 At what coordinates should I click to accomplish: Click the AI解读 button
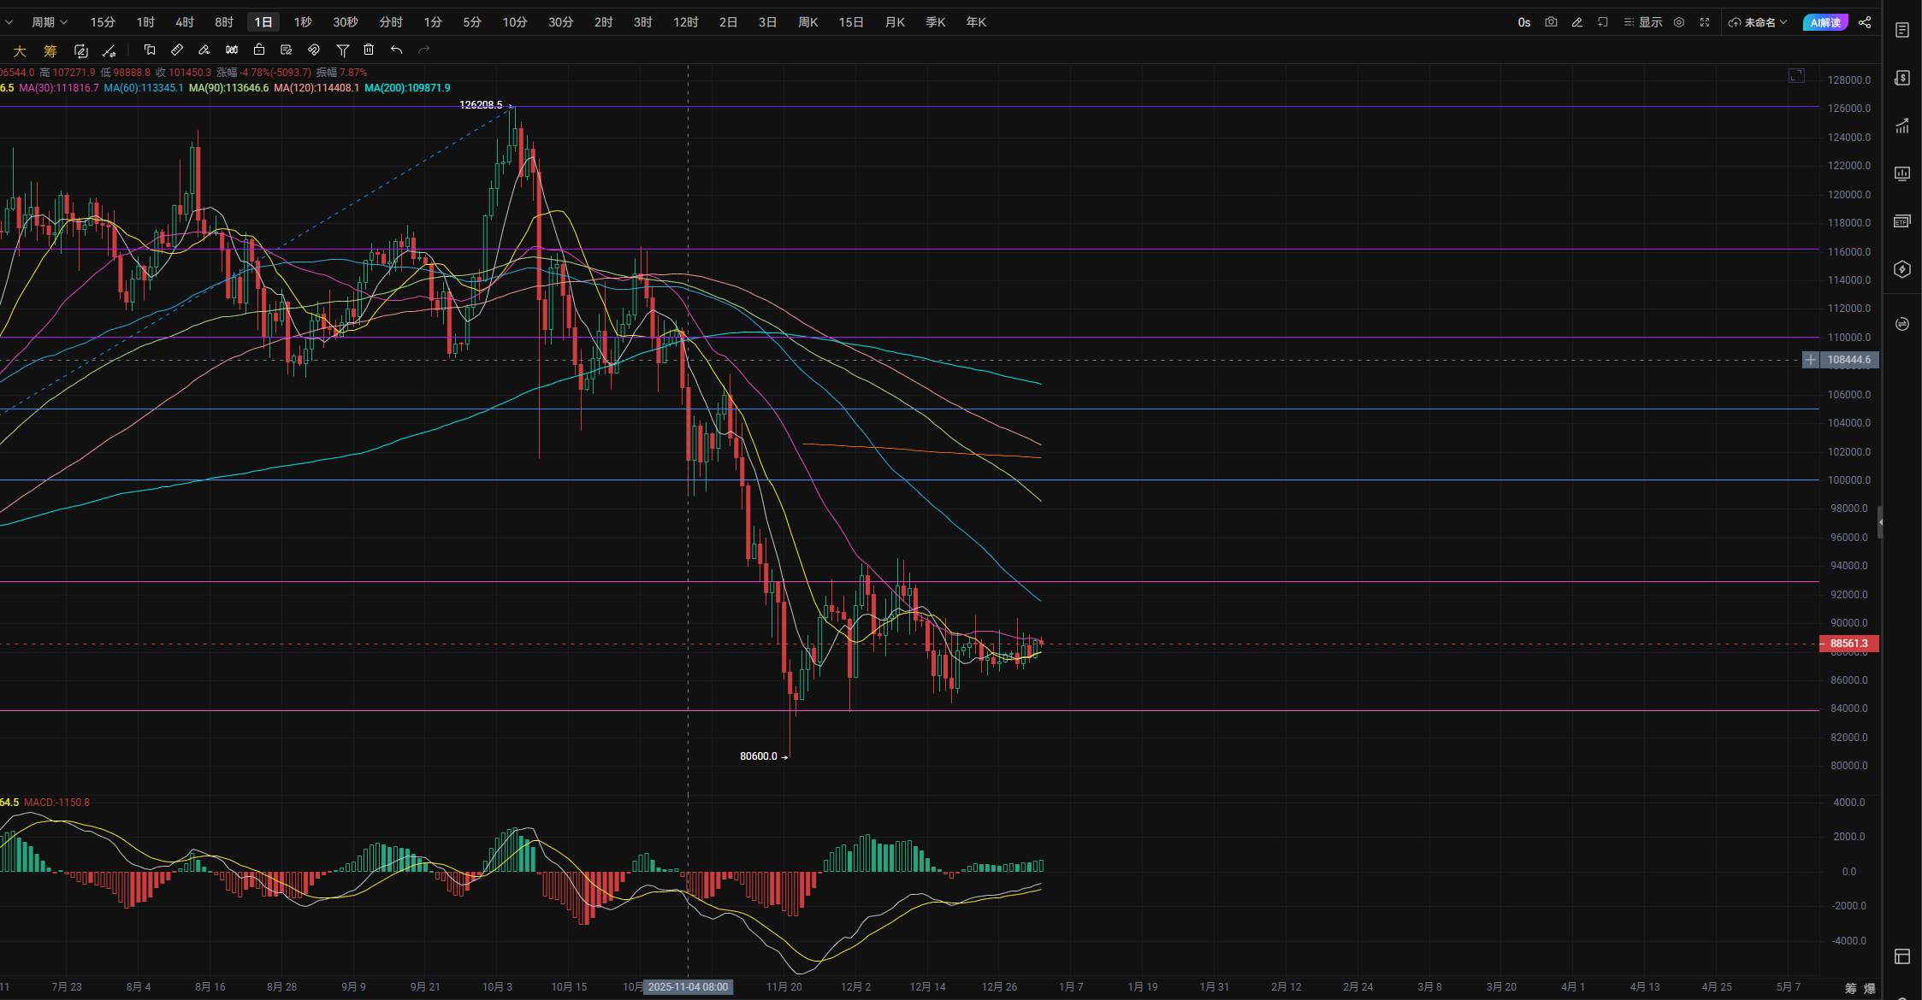pos(1825,22)
